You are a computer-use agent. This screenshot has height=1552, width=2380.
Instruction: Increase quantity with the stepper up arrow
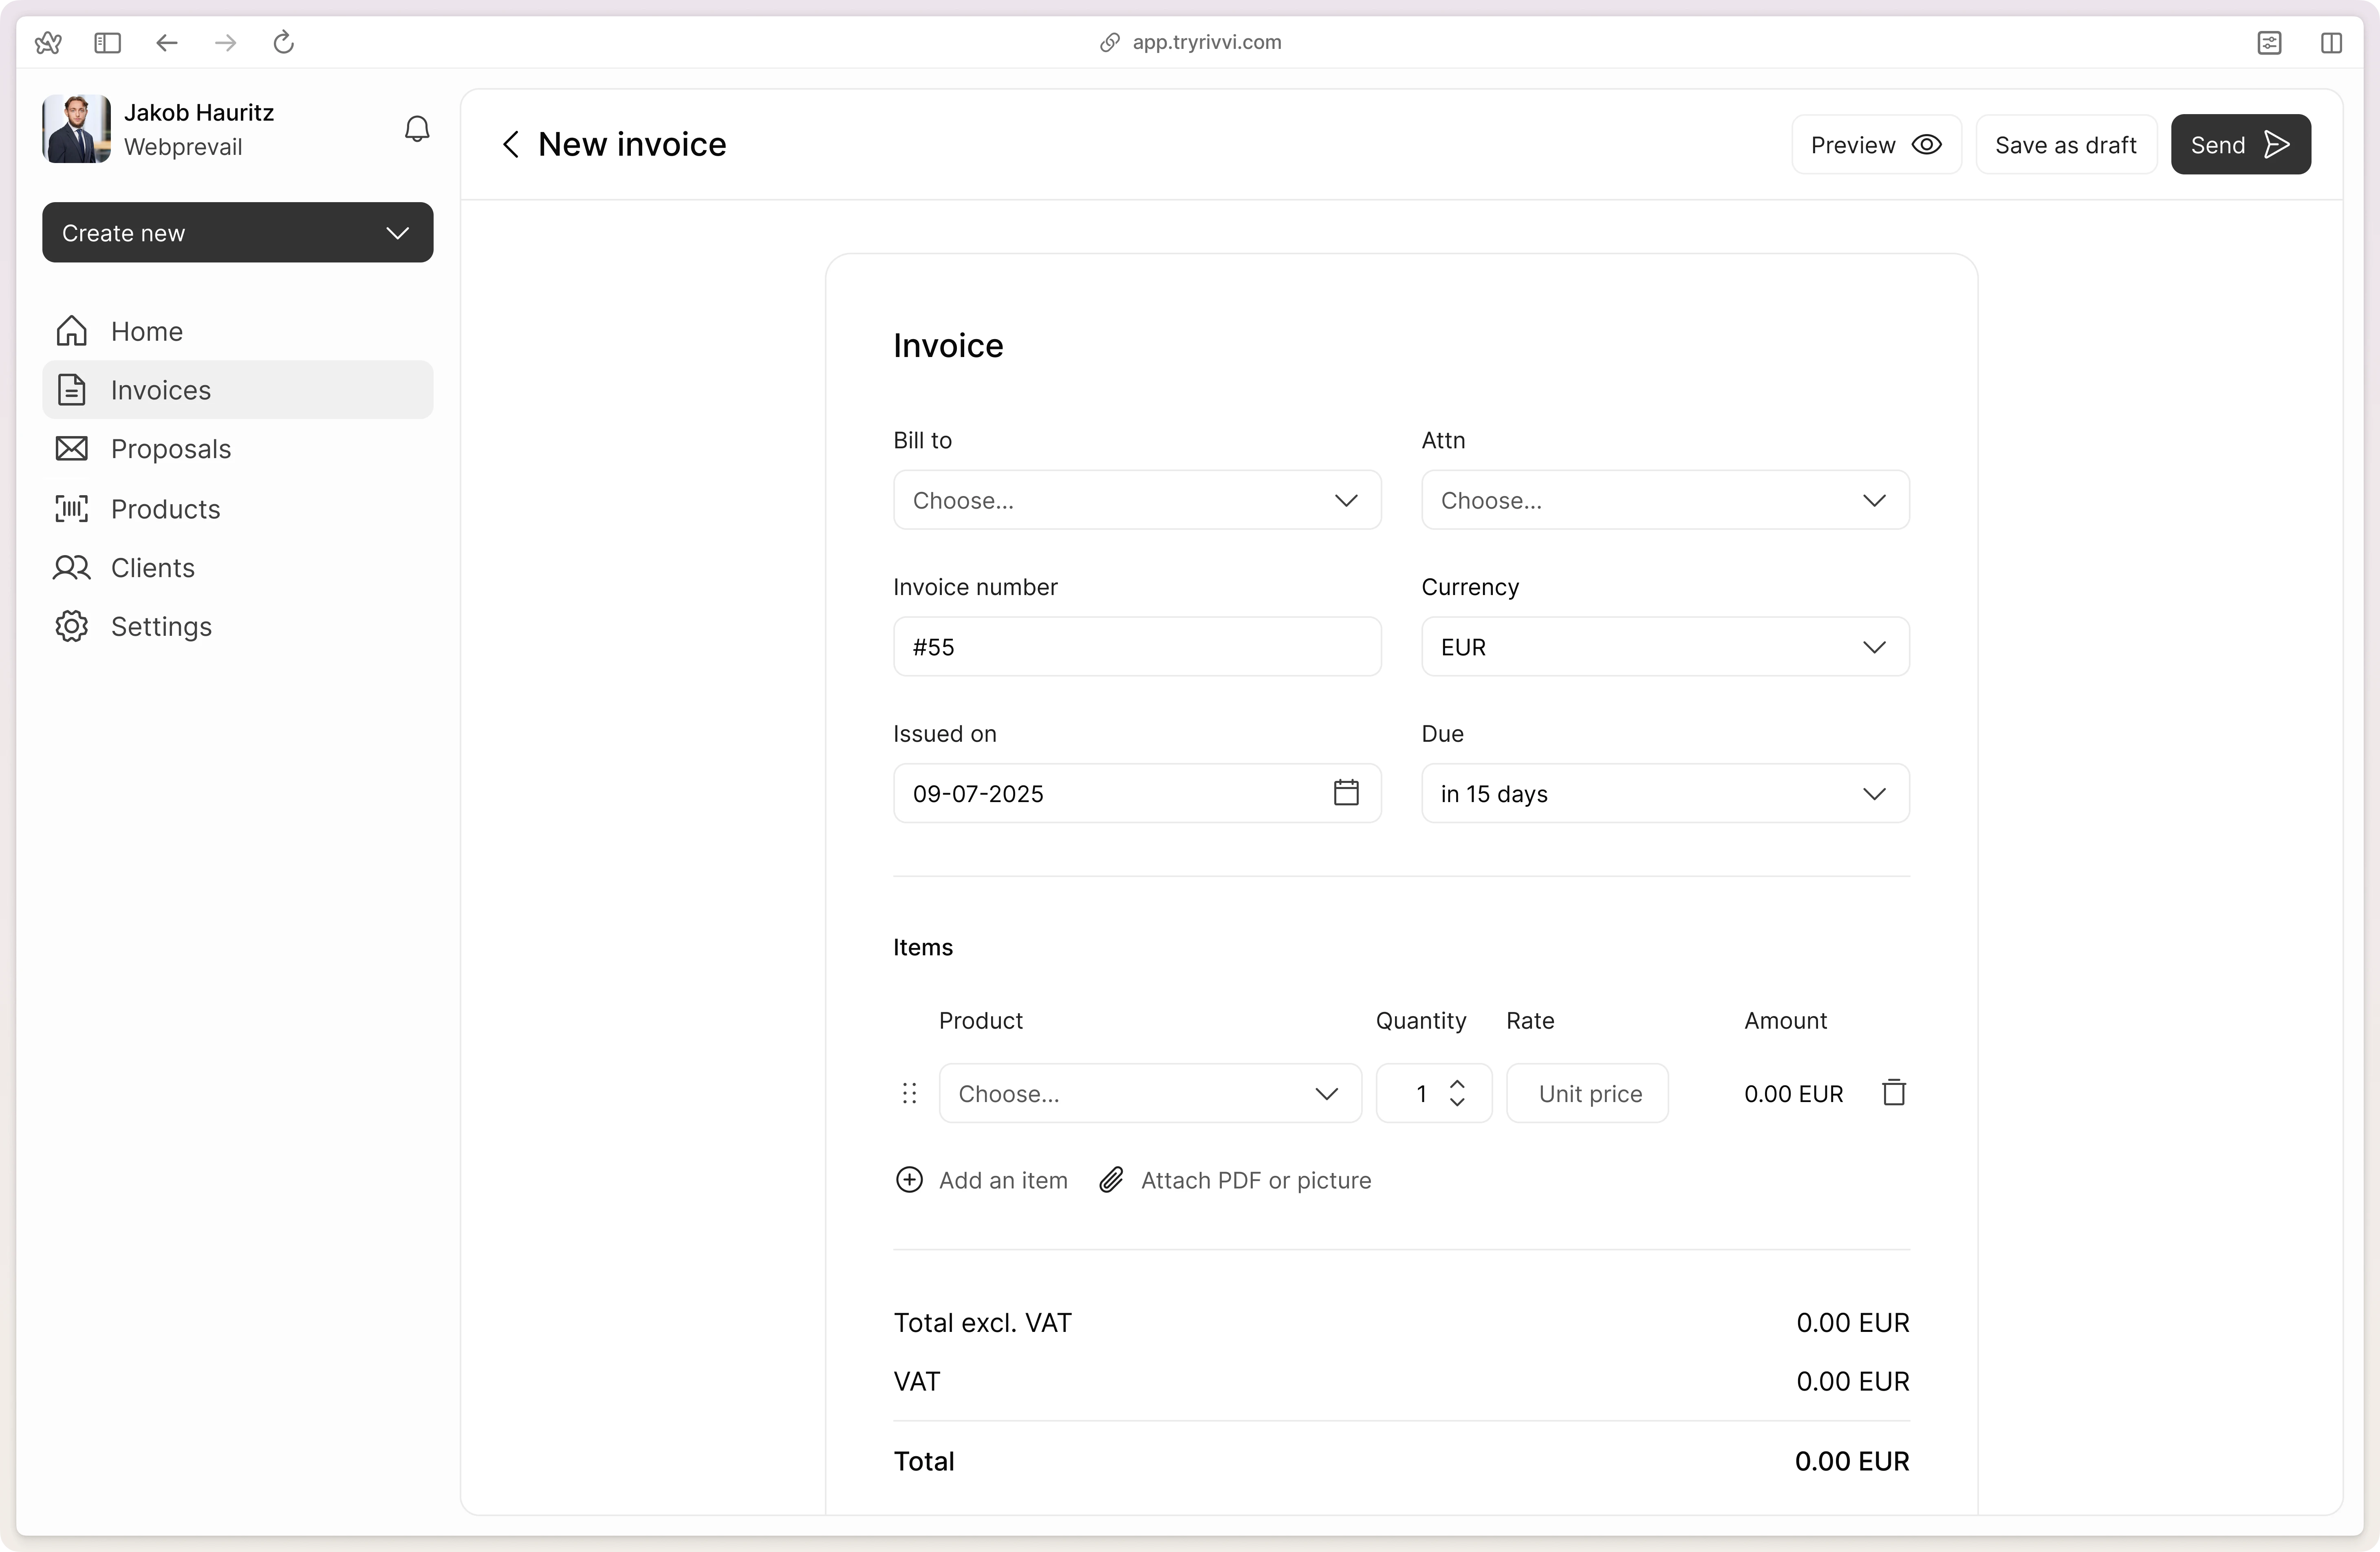click(1457, 1084)
